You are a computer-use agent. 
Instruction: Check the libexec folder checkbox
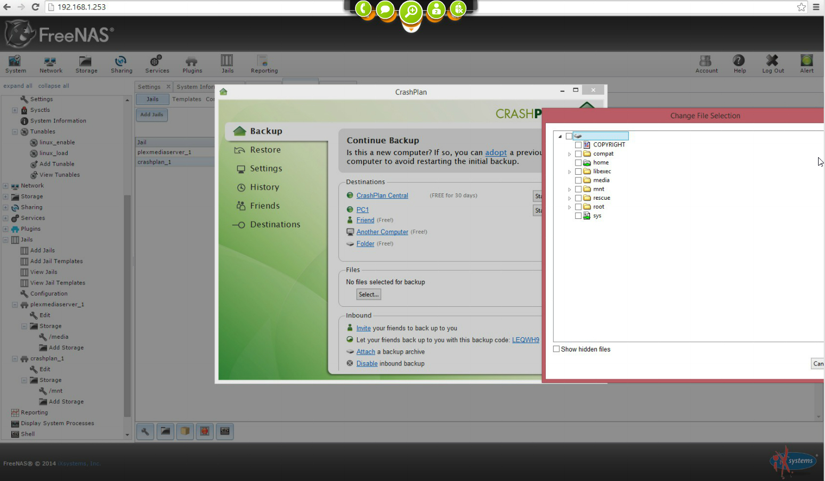(578, 172)
